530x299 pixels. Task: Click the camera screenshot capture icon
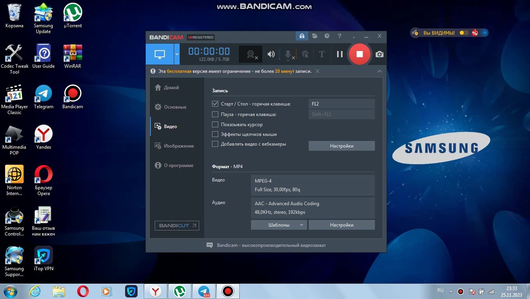click(x=379, y=54)
